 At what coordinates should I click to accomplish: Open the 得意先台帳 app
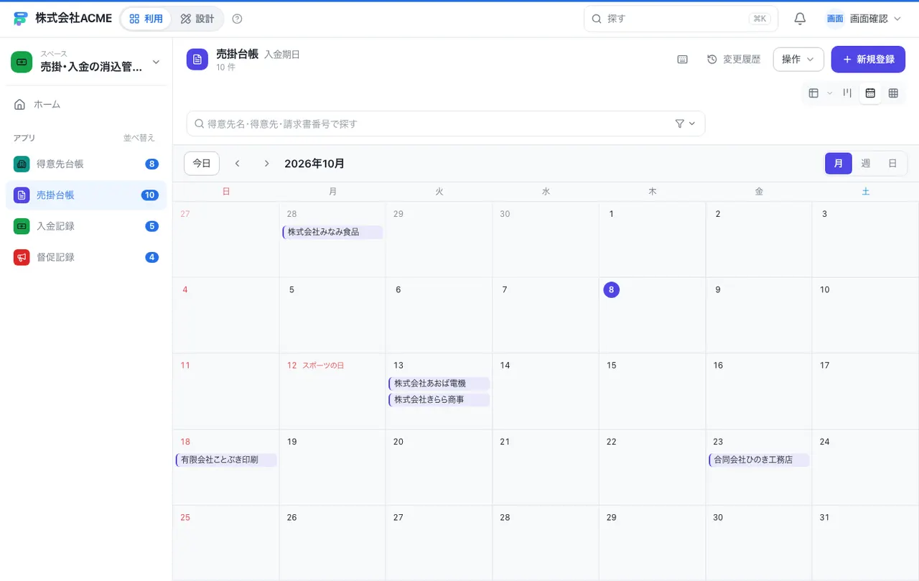[x=86, y=164]
